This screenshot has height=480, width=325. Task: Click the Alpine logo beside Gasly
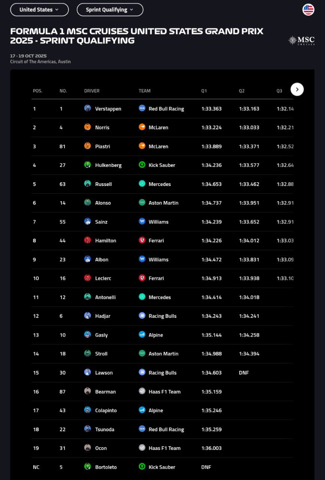click(142, 335)
